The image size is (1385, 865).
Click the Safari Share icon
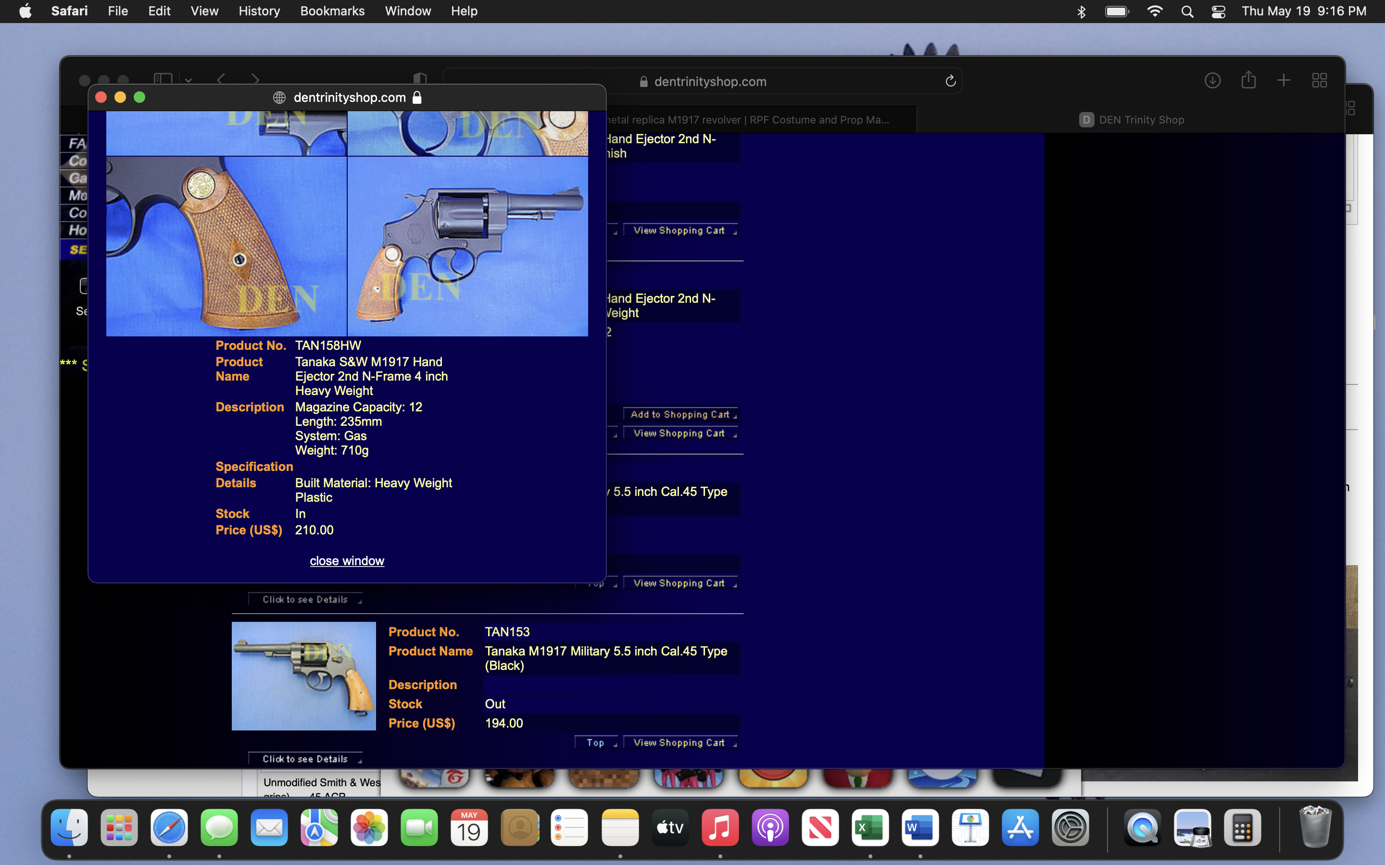click(x=1248, y=80)
